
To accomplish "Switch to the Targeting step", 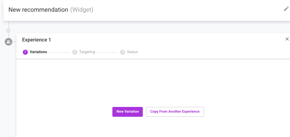I will click(87, 52).
